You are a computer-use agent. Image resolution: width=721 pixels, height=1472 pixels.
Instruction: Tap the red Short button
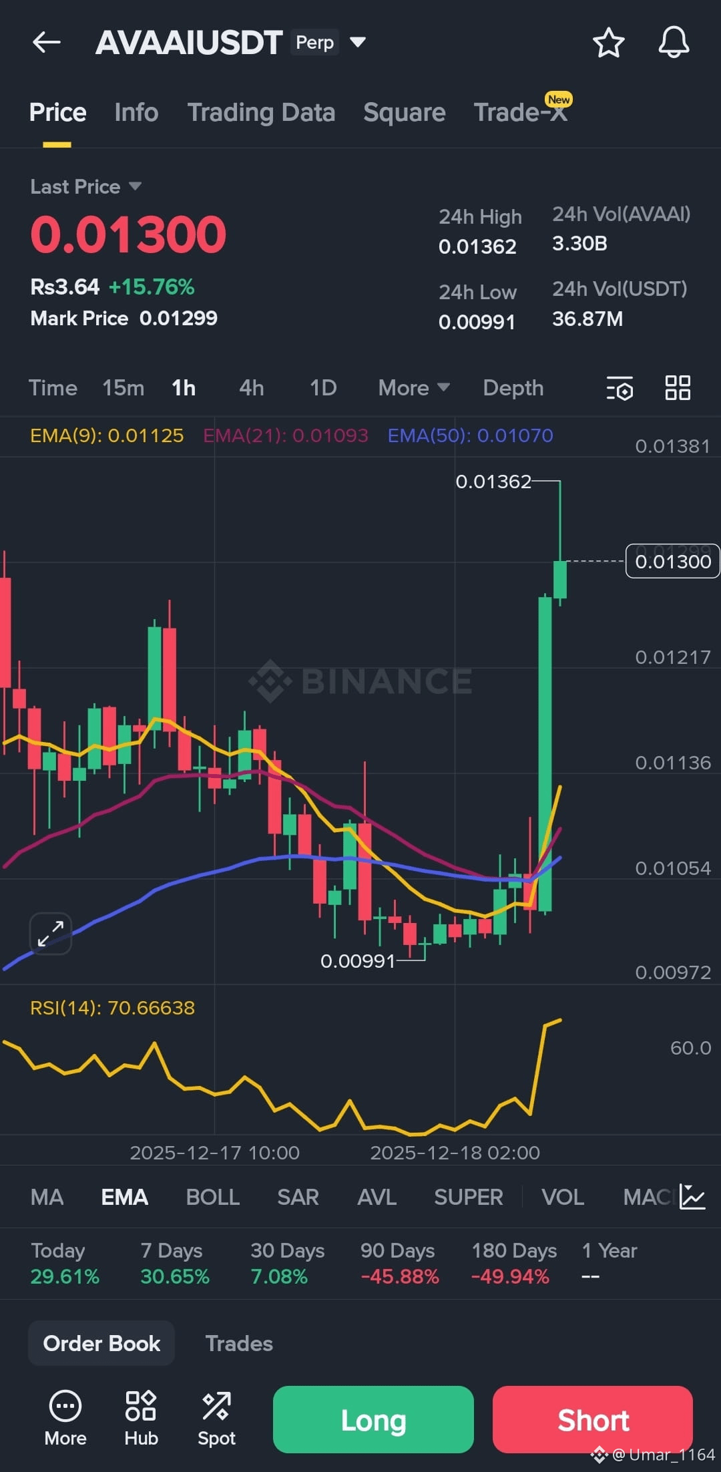click(x=593, y=1420)
